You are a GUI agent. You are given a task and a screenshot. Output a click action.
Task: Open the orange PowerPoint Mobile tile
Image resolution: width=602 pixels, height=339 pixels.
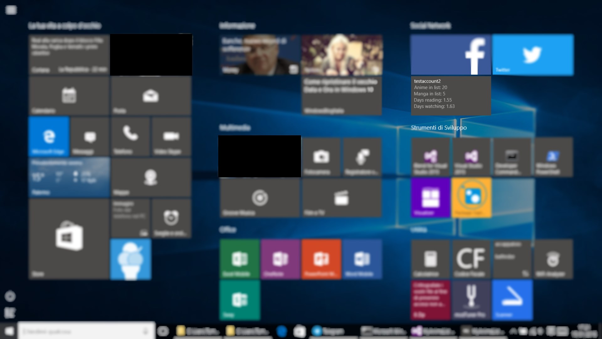tap(321, 259)
